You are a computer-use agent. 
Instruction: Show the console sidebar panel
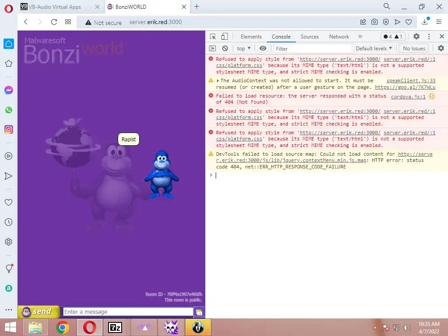(x=212, y=48)
